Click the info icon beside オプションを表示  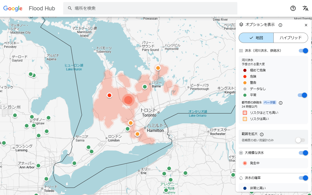click(280, 25)
